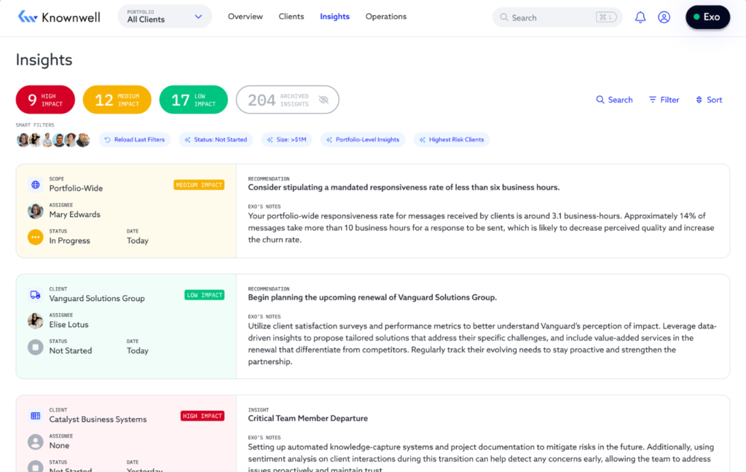The image size is (746, 472).
Task: Click the Status: Not Started smart filter
Action: [x=216, y=139]
